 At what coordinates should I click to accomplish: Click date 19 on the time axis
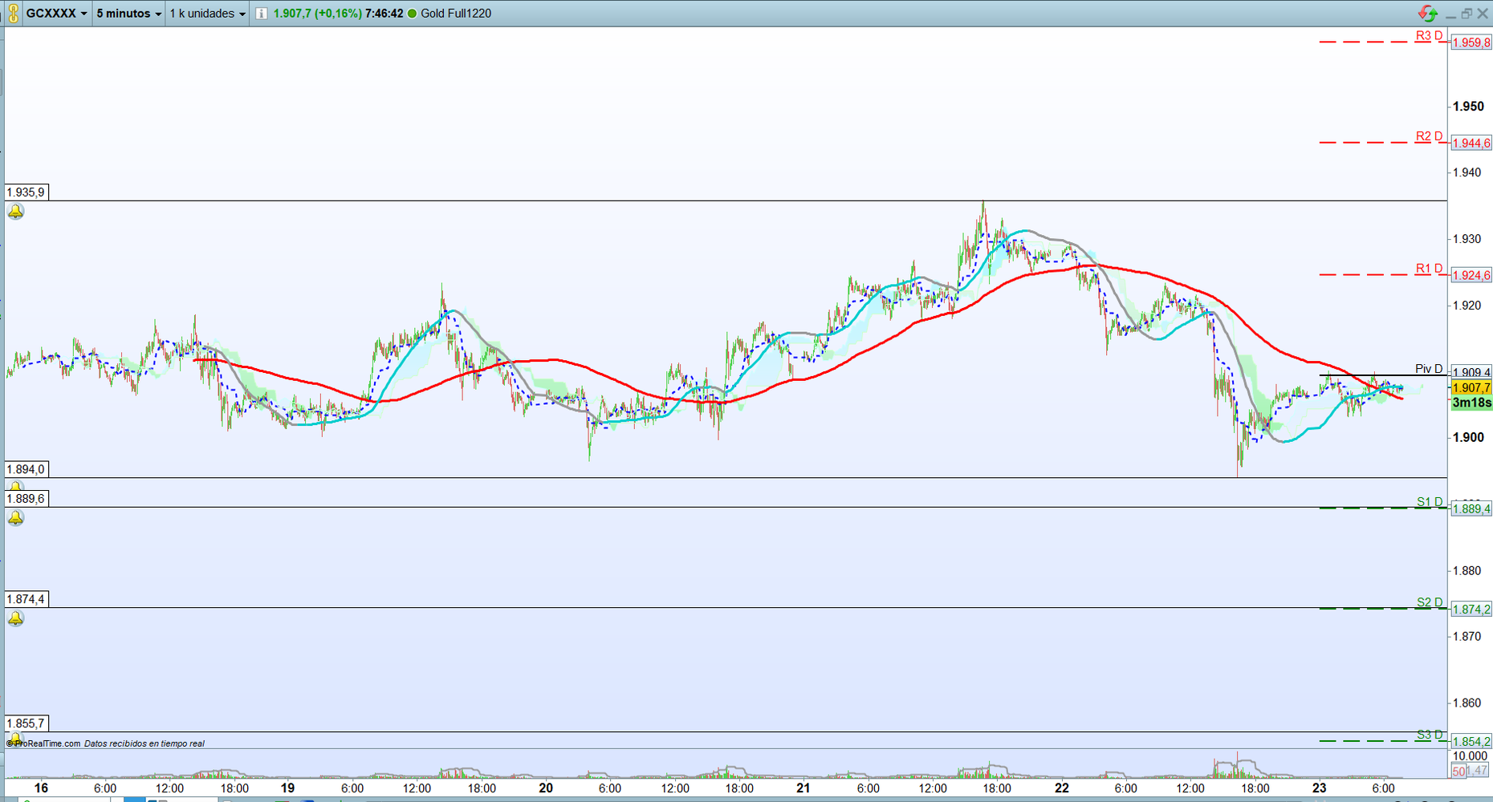(x=287, y=788)
